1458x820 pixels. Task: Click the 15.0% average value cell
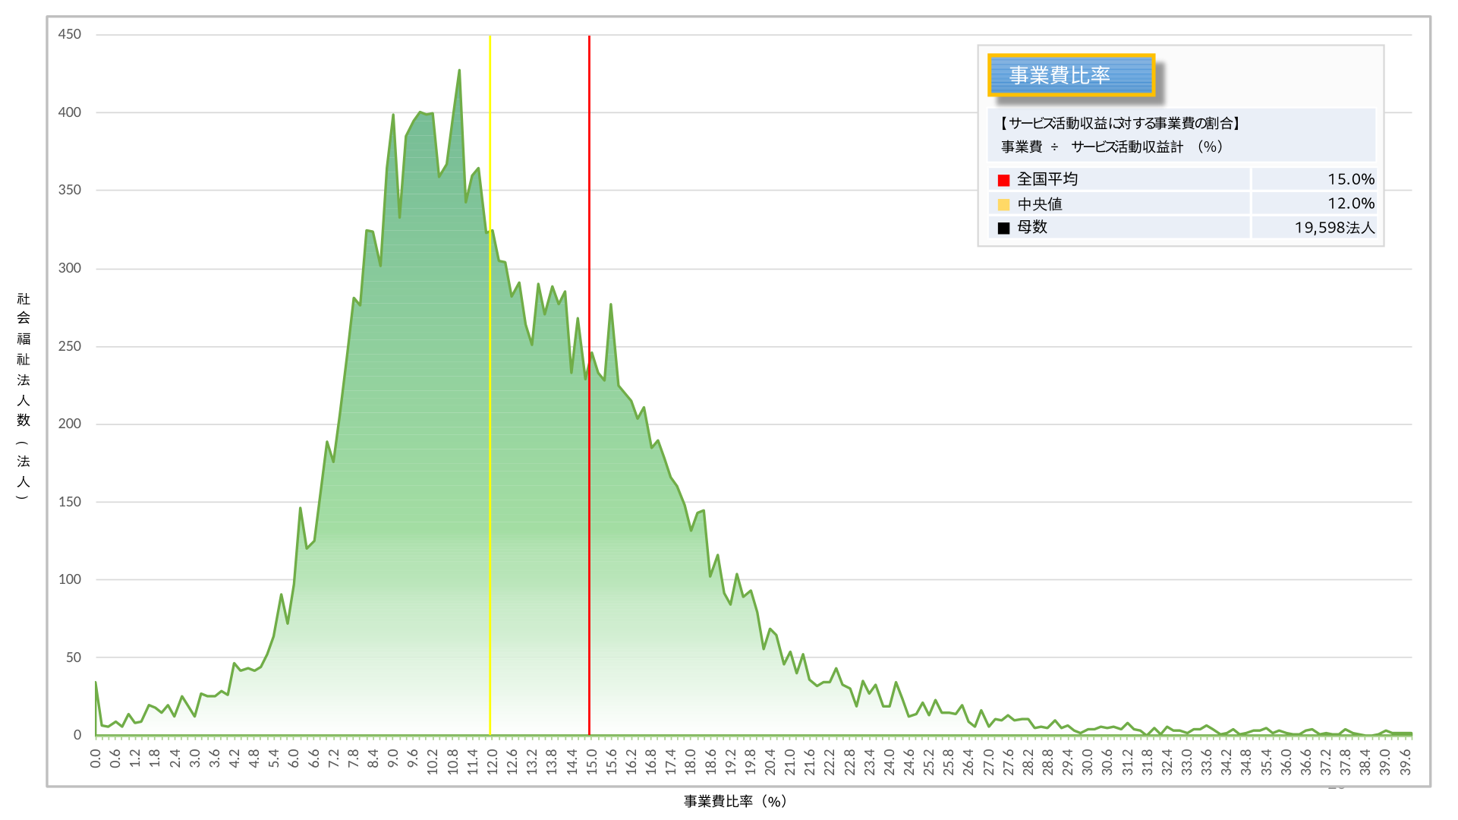pos(1350,179)
